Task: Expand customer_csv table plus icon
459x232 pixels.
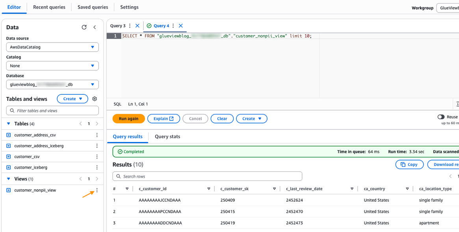Action: 9,157
